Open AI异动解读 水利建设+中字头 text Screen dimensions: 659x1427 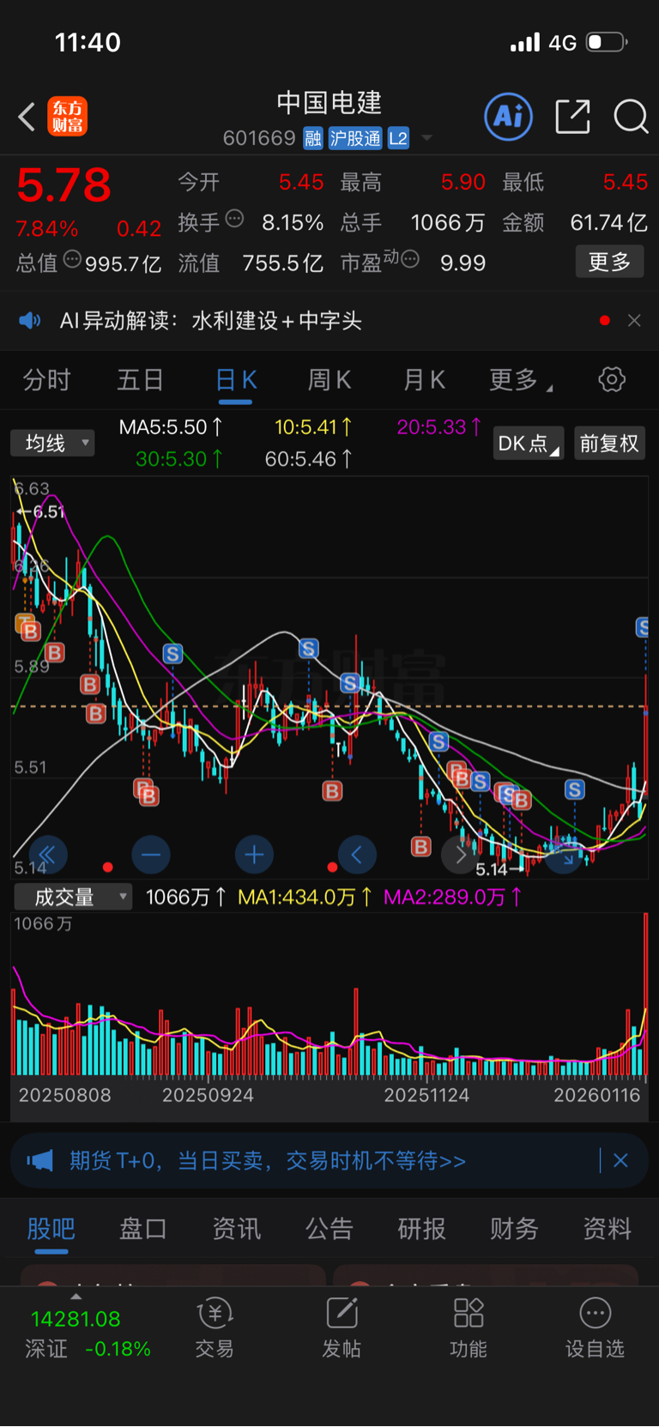pos(211,321)
